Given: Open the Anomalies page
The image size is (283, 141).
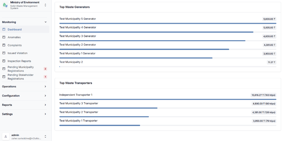Looking at the screenshot, I should [14, 37].
